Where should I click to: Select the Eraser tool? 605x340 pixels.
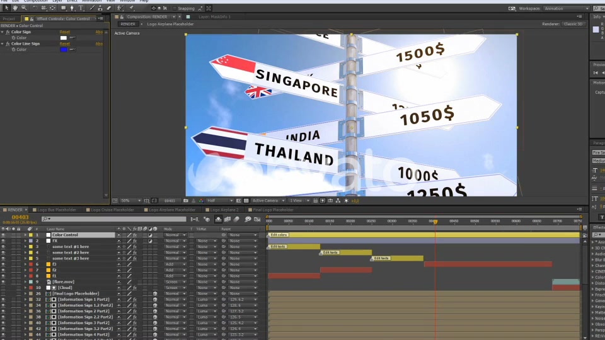109,8
